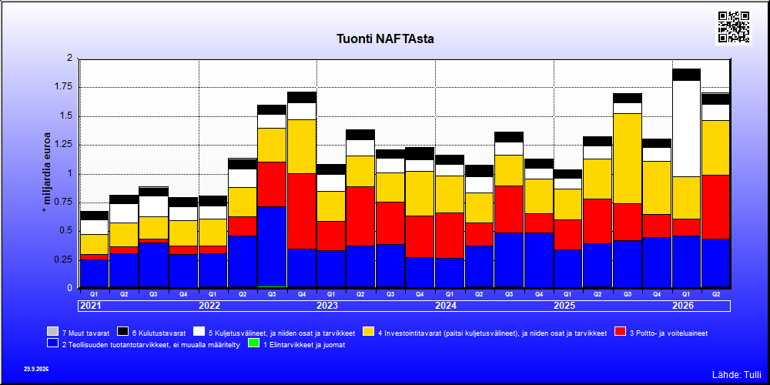Viewport: 770px width, 385px height.
Task: Click the y-axis value 1.75
Action: (64, 87)
